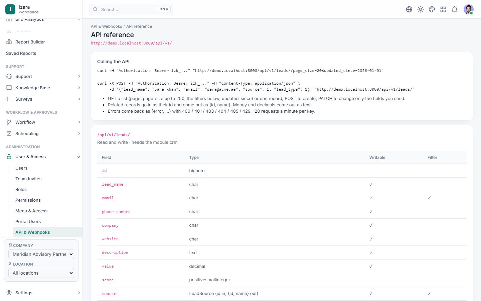Viewport: 481px width, 301px height.
Task: Expand the Knowledge Base submenu chevron
Action: click(x=79, y=88)
